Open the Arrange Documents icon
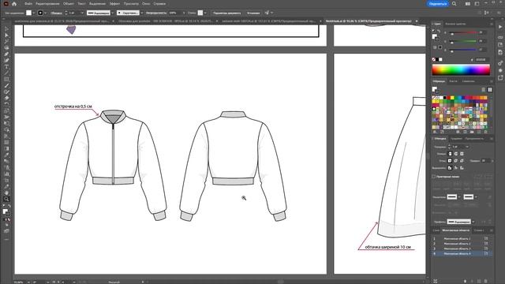This screenshot has height=284, width=505. [468, 4]
